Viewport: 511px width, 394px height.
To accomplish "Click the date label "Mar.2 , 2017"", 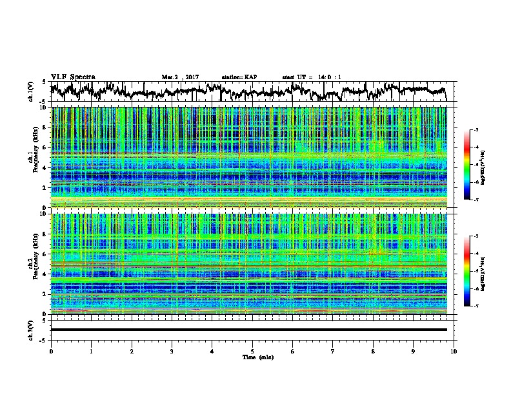I will tap(180, 77).
